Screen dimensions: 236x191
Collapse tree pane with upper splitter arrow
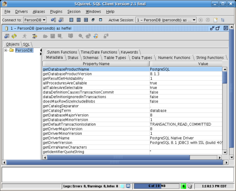pyautogui.click(x=41, y=50)
